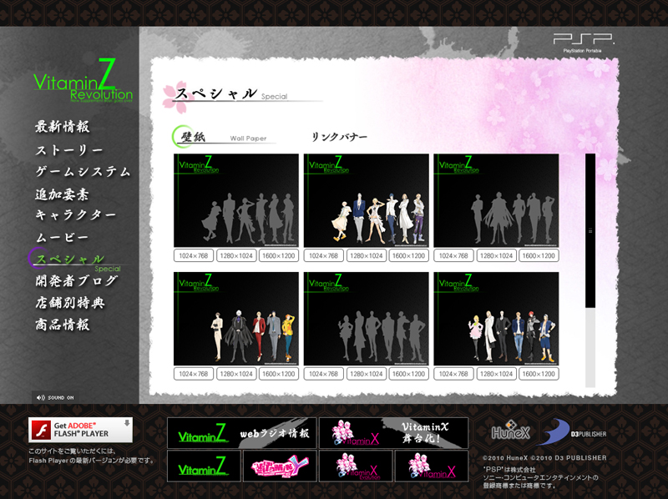Download 1280×1024 of the pink-dress character wallpaper
Screen dimensions: 668x499
496,374
